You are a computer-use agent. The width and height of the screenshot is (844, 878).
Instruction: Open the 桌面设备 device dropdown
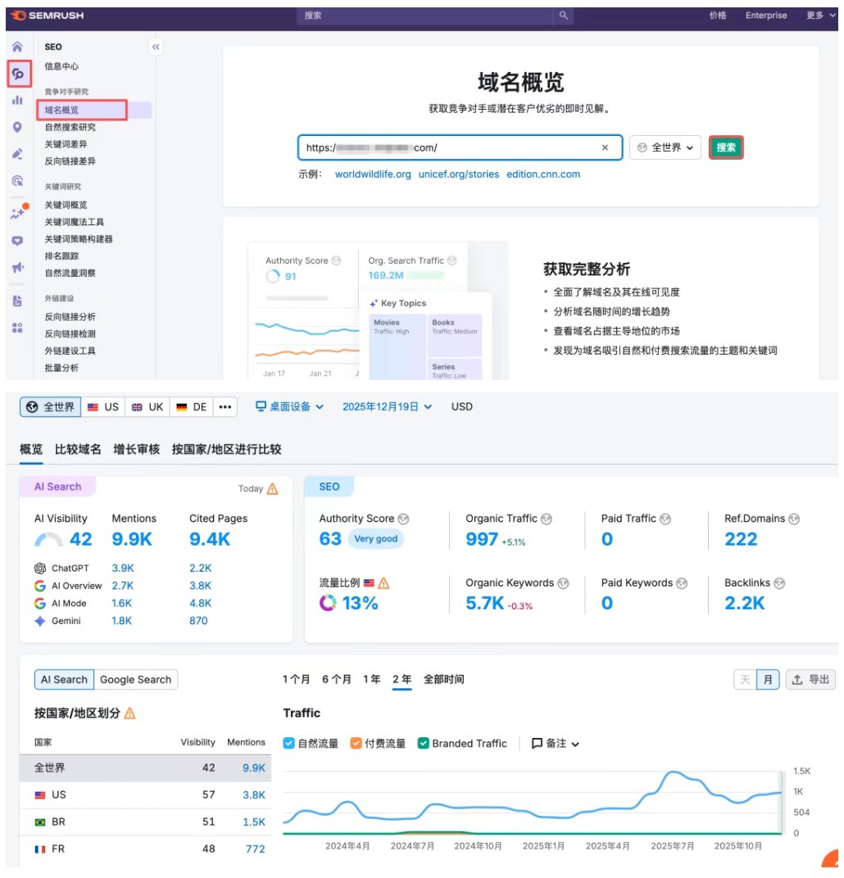[289, 406]
